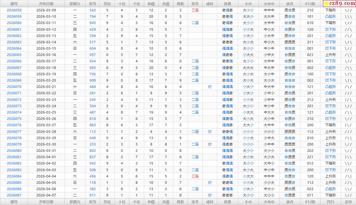
Task: Select the top 开奖日期 column header
Action: 46,4
